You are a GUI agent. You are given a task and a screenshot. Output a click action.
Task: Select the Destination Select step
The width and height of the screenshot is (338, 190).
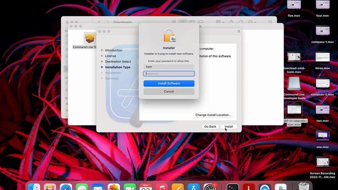pyautogui.click(x=118, y=61)
